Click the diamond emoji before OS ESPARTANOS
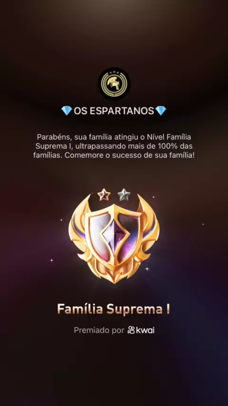 click(x=67, y=111)
